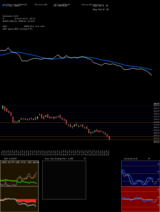
Task: Click the first green candlestick on price chart
Action: 3,107
